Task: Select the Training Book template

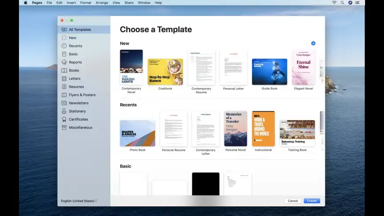Action: (x=297, y=133)
